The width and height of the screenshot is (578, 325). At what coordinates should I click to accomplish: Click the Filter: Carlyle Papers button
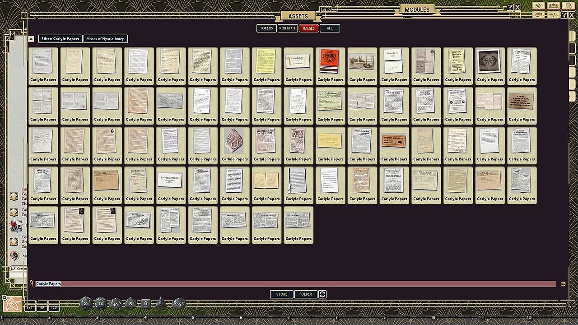(60, 39)
